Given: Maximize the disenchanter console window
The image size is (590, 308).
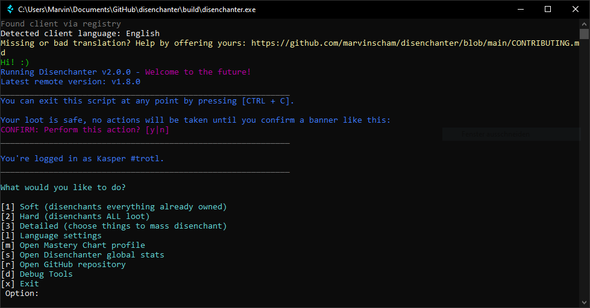Looking at the screenshot, I should [x=547, y=9].
